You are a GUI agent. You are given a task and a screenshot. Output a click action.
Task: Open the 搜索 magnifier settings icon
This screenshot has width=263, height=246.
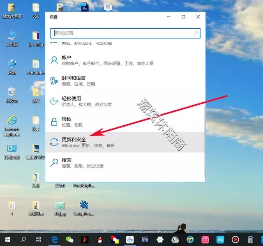[54, 163]
